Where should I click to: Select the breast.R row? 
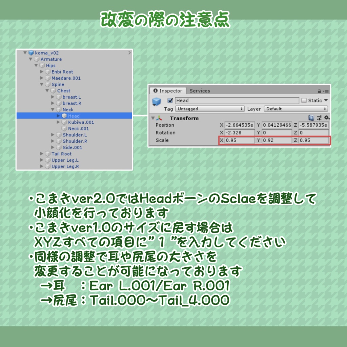[74, 103]
